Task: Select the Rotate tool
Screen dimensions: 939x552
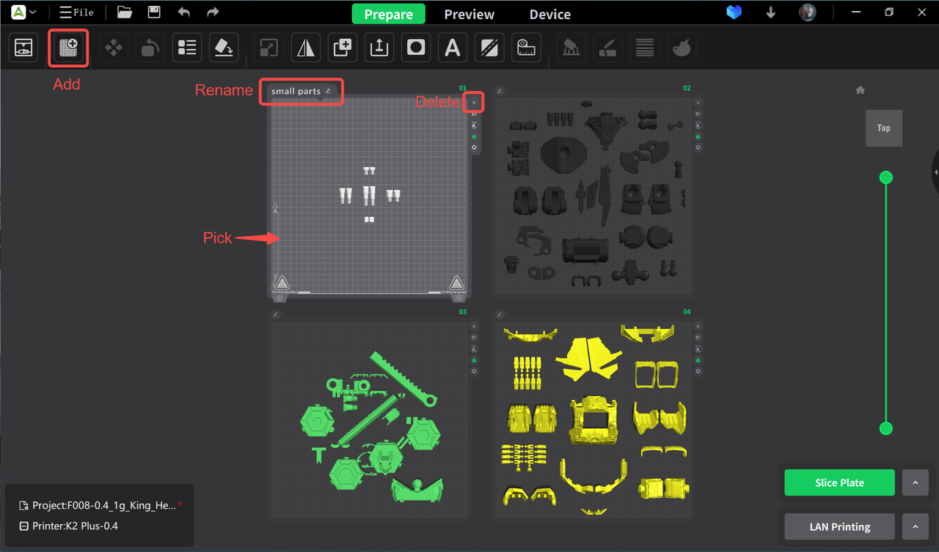Action: click(x=150, y=48)
